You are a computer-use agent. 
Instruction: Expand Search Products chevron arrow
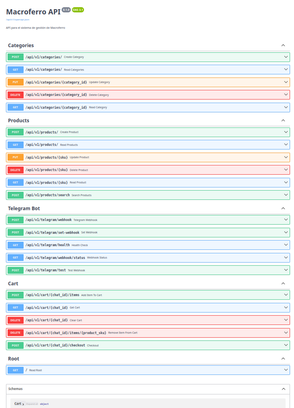click(x=286, y=195)
